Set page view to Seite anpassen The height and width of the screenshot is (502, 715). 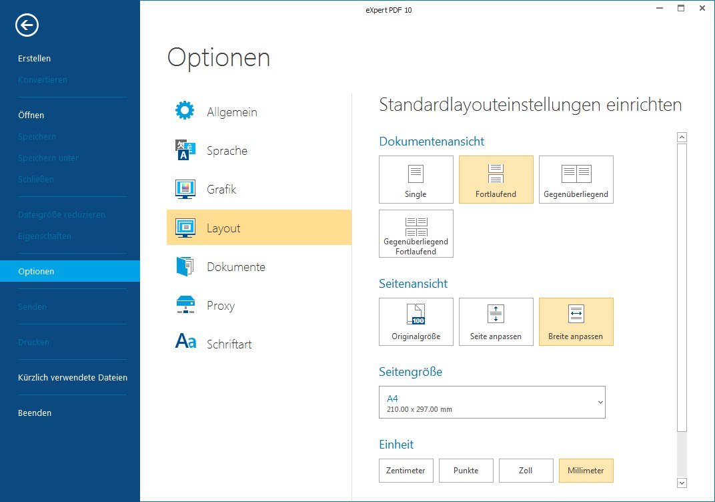coord(496,322)
